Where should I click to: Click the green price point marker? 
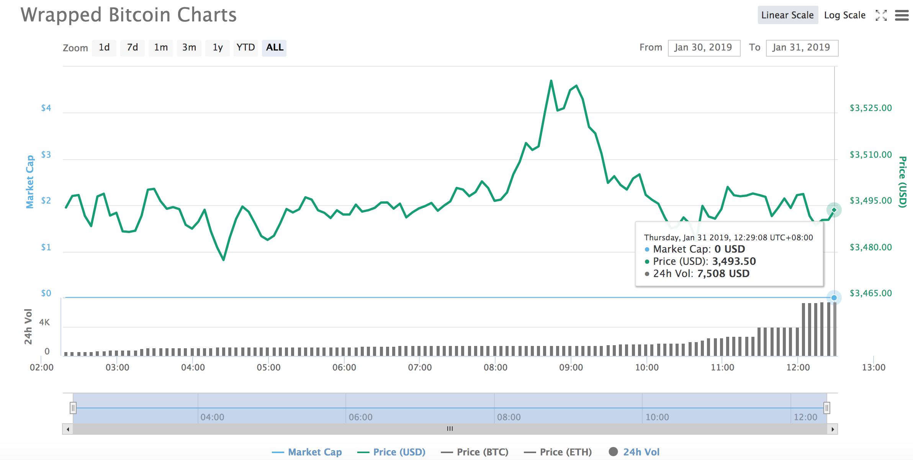coord(834,210)
